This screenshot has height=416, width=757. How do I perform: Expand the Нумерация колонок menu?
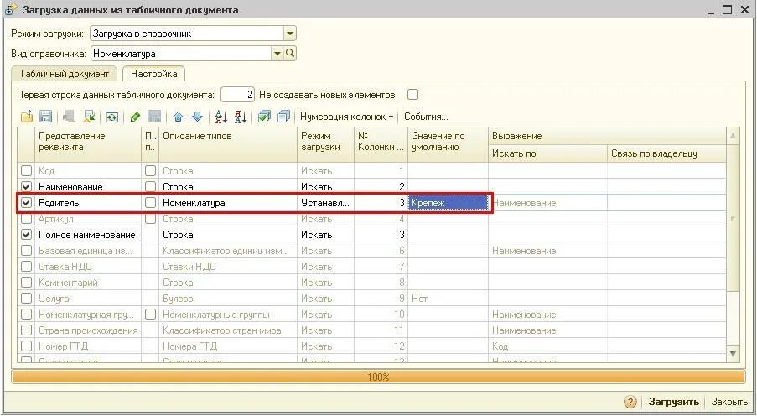click(x=346, y=117)
